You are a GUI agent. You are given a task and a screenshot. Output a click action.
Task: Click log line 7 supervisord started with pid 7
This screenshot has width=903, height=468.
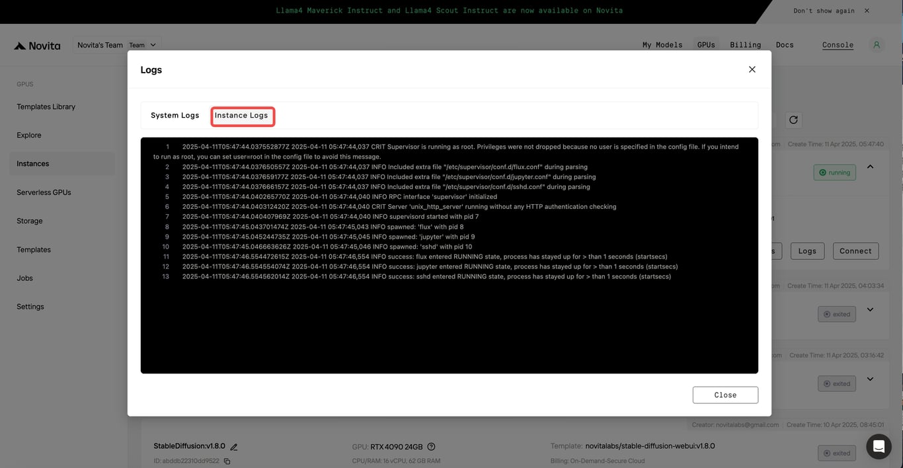[331, 217]
